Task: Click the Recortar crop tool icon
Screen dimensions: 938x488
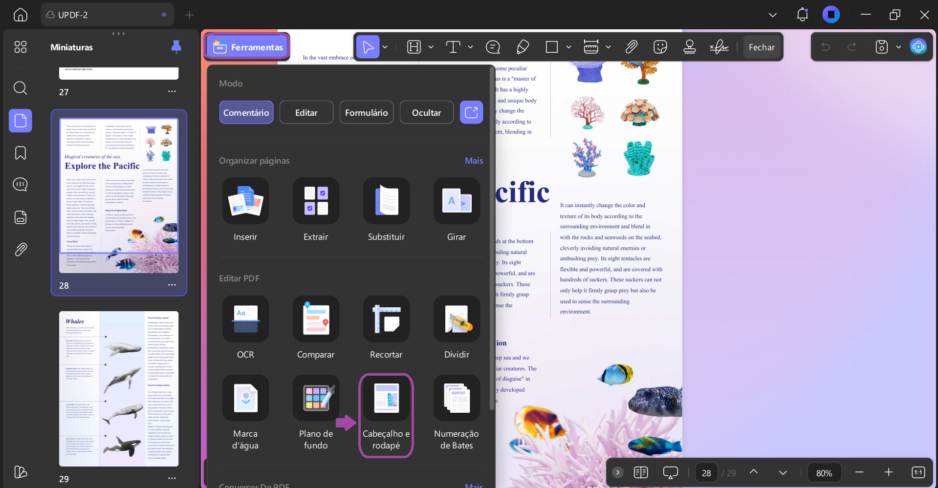Action: point(386,318)
